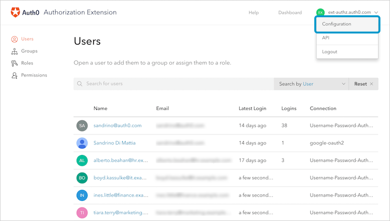Click the Latest Login column header

tap(252, 108)
